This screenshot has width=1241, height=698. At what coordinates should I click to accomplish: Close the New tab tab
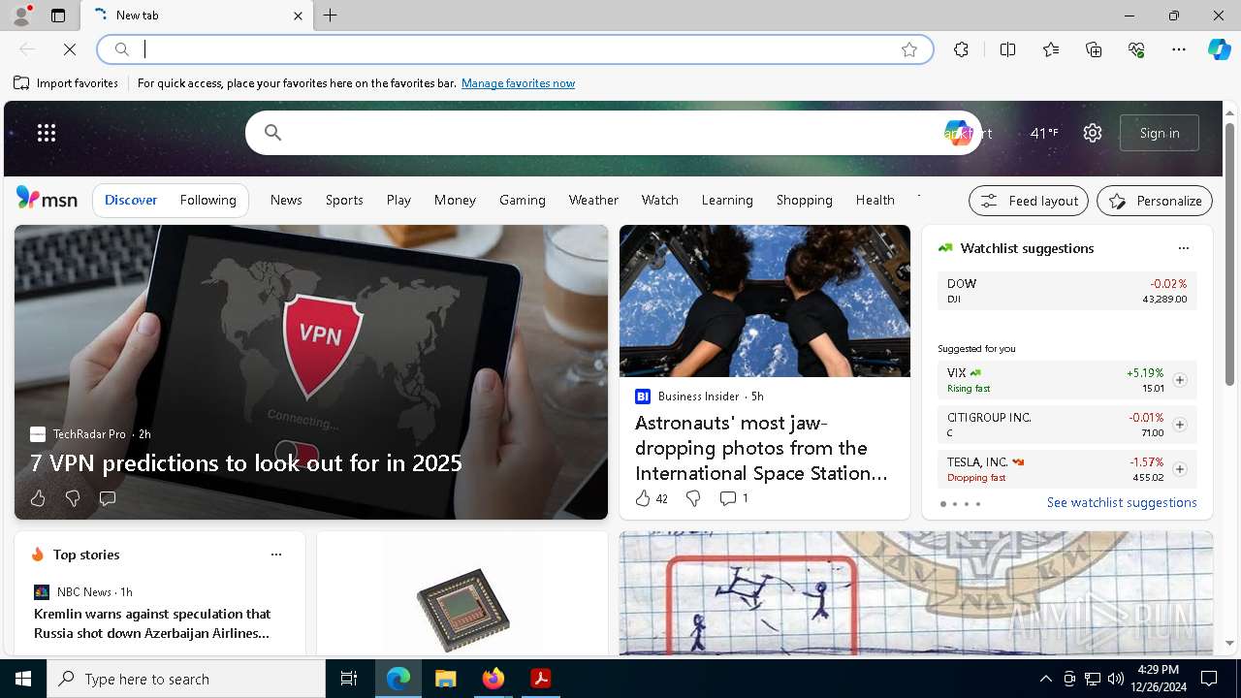click(x=298, y=16)
